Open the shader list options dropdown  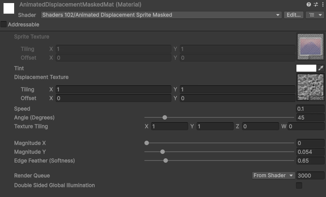click(x=315, y=15)
